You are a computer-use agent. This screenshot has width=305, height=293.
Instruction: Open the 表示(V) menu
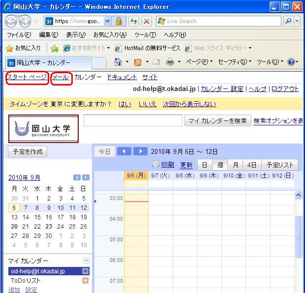pos(76,35)
